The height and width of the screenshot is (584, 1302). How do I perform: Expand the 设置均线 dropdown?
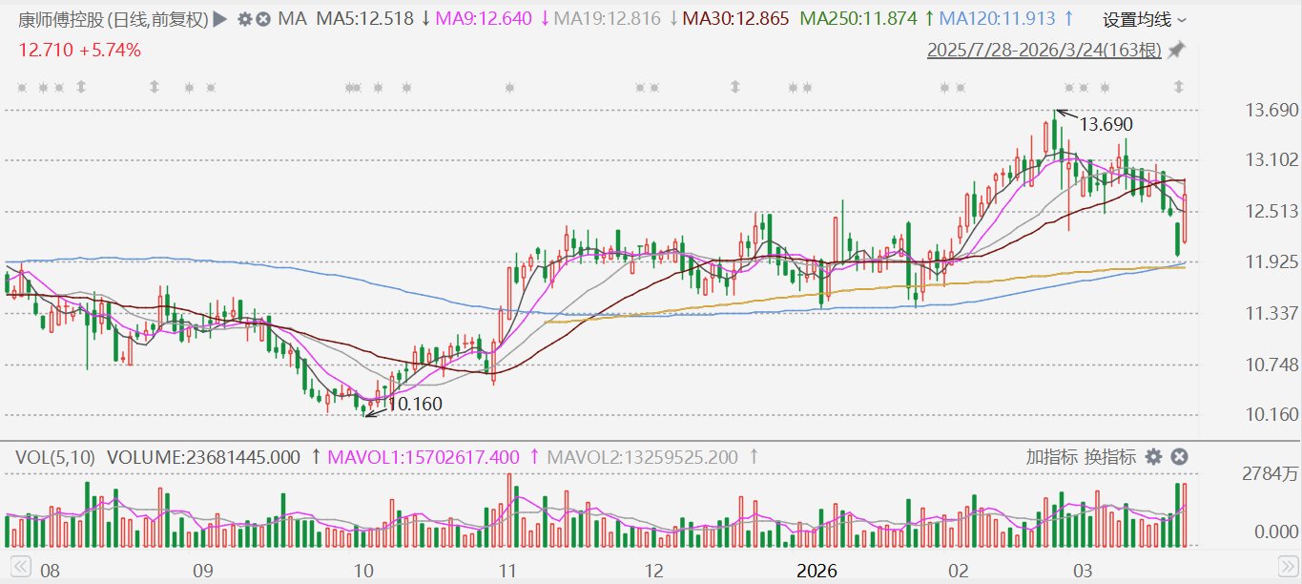1145,19
